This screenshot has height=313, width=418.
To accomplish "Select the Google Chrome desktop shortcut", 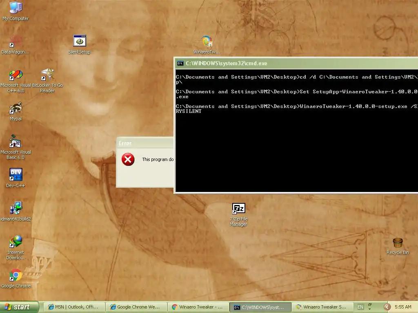I will (x=16, y=278).
